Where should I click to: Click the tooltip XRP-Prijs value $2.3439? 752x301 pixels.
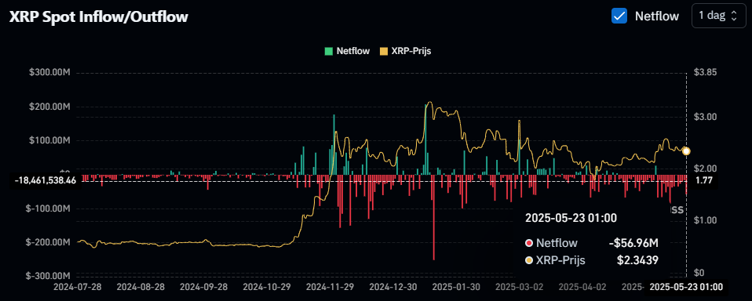(637, 260)
